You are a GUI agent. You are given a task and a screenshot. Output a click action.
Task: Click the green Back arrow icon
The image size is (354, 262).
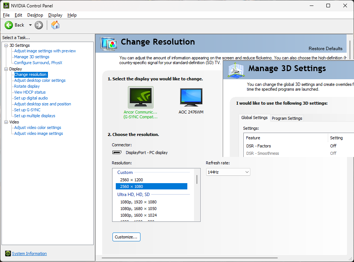point(9,25)
